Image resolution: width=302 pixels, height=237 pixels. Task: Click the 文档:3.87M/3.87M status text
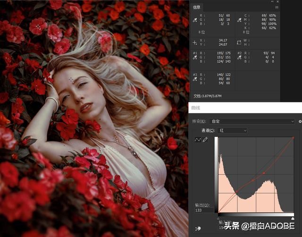208,96
